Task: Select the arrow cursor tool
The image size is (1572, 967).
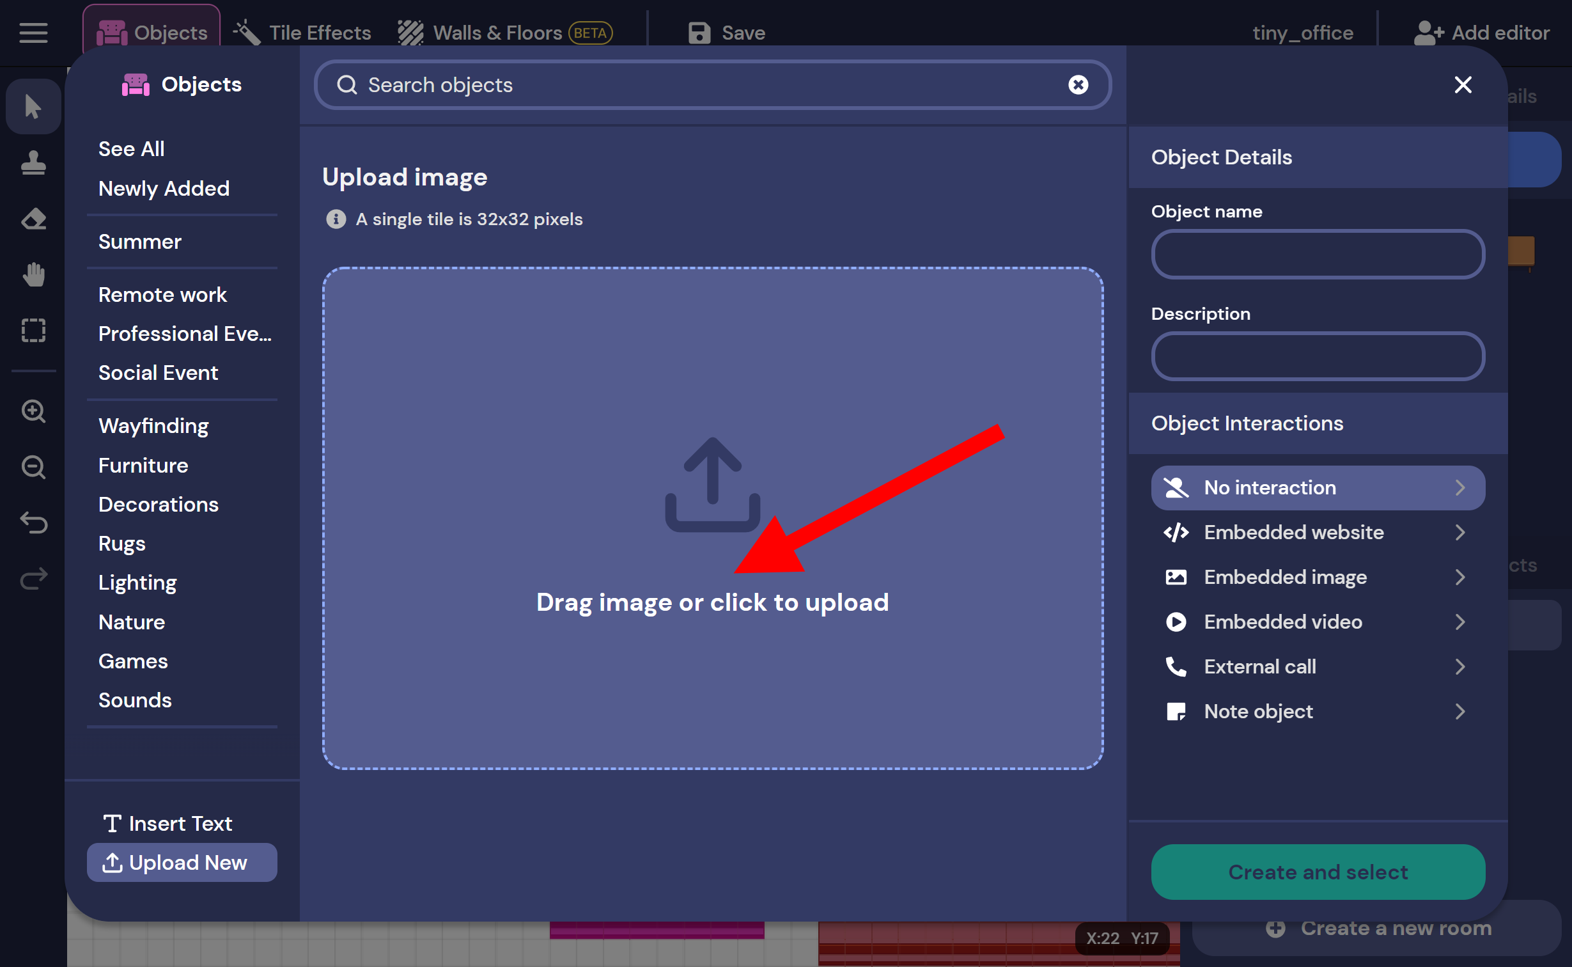Action: point(33,106)
